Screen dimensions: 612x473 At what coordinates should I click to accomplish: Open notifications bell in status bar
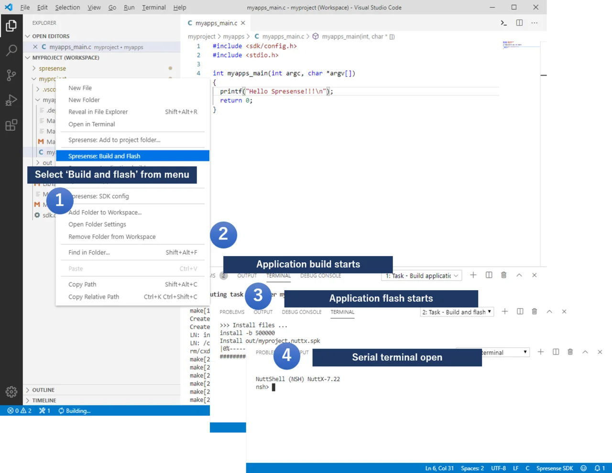click(600, 468)
